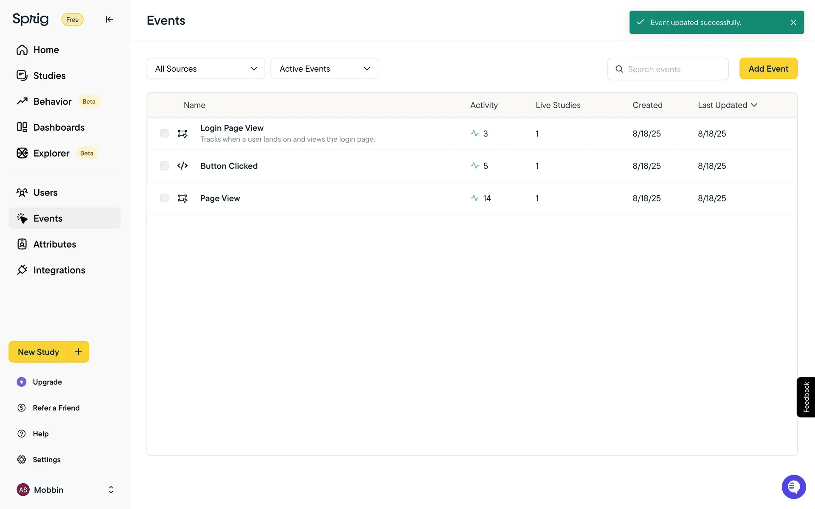Collapse the sidebar with the arrow icon
815x509 pixels.
coord(109,20)
